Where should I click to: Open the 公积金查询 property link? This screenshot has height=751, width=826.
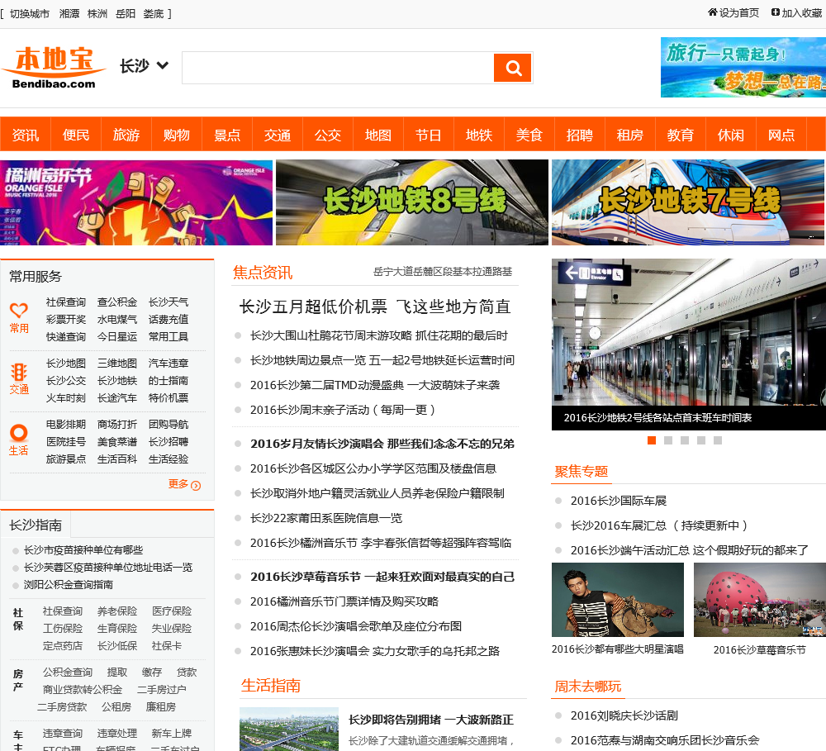(x=68, y=673)
